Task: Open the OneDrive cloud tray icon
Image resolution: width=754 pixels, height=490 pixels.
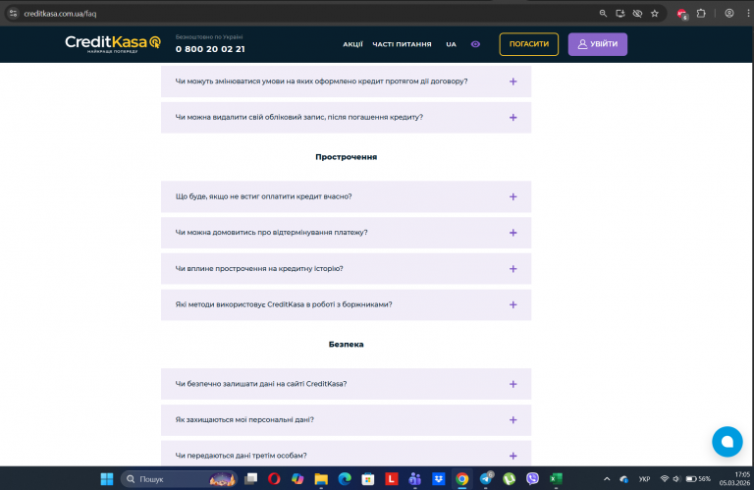Action: pyautogui.click(x=624, y=479)
